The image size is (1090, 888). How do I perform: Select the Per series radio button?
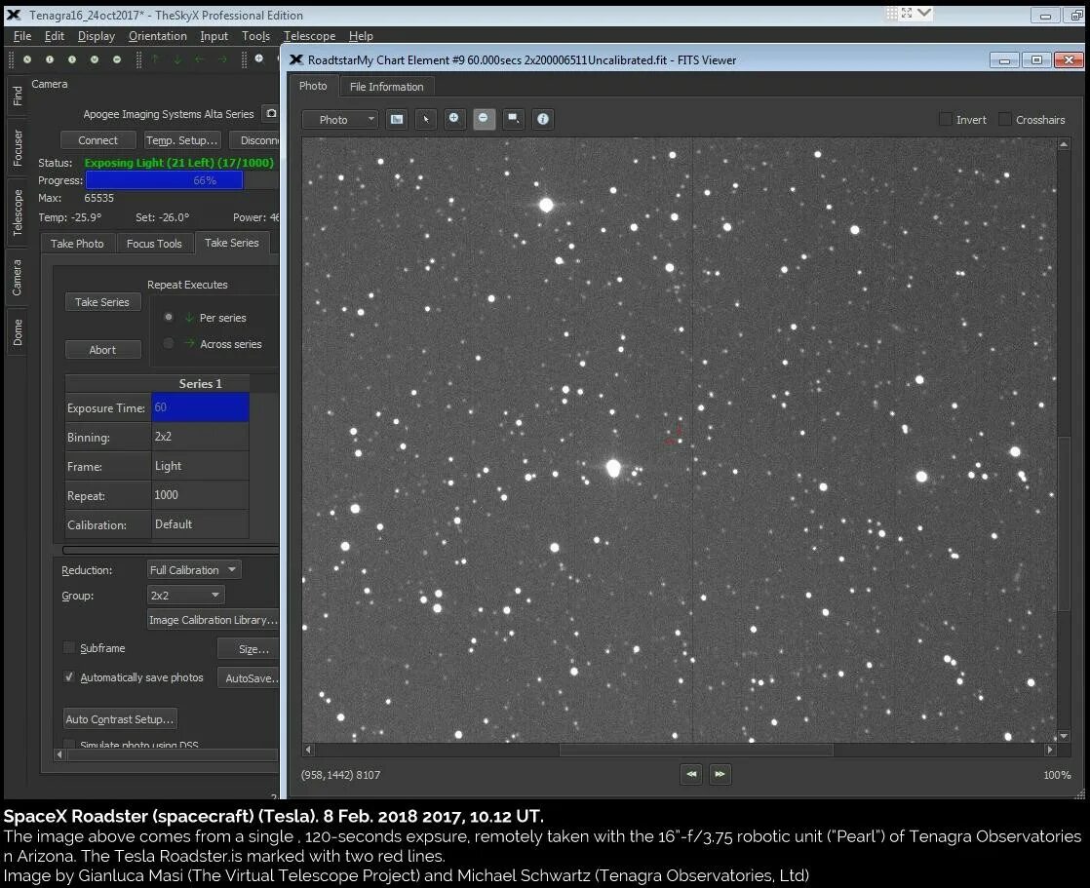(169, 317)
